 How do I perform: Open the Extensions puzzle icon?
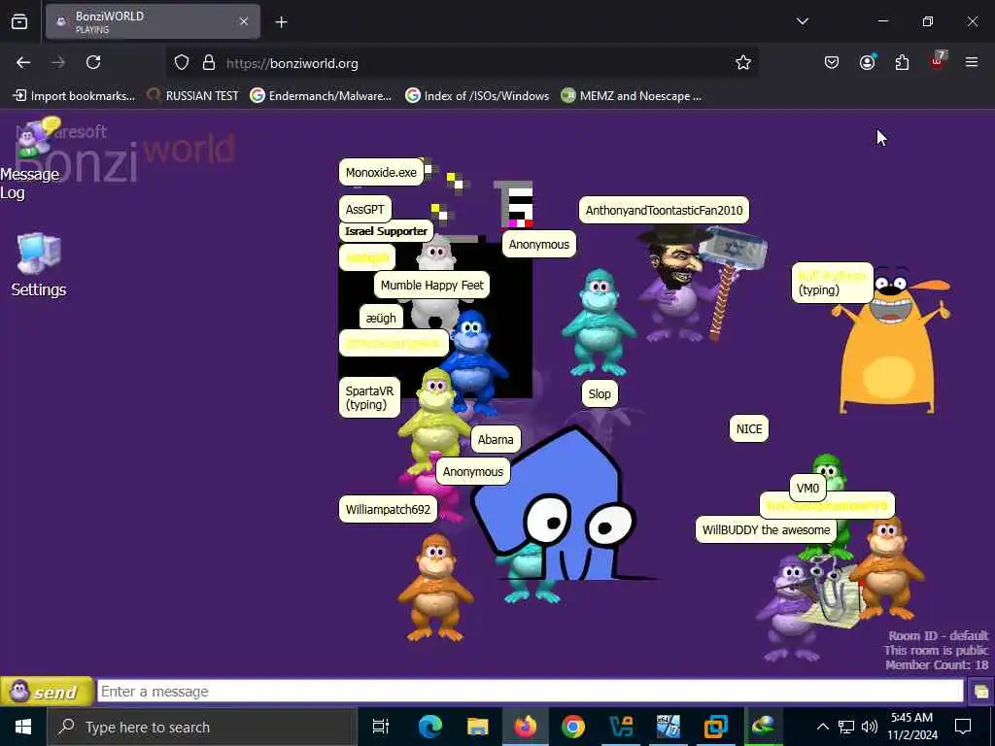click(x=902, y=63)
